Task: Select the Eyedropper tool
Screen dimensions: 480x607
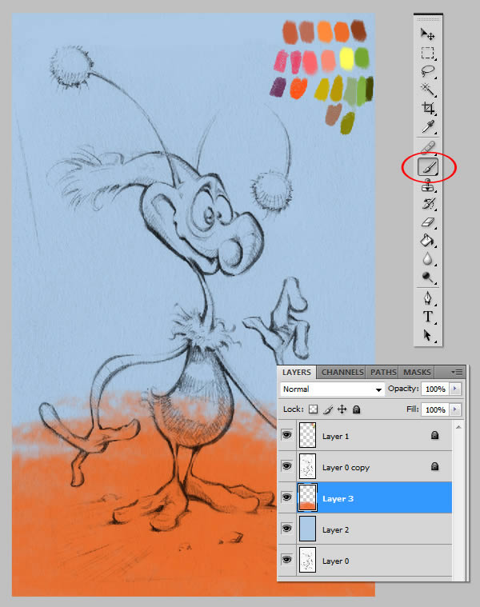Action: (428, 126)
